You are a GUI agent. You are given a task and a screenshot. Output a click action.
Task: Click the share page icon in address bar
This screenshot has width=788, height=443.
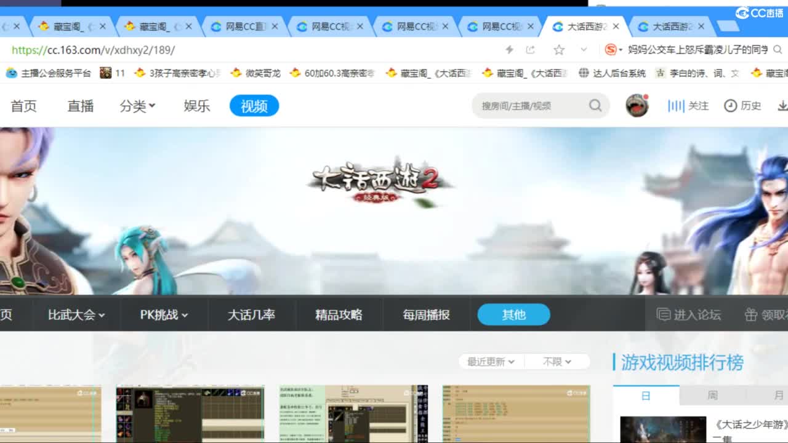pos(530,50)
